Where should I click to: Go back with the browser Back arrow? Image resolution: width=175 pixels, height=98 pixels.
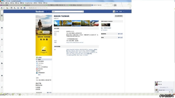[2, 8]
